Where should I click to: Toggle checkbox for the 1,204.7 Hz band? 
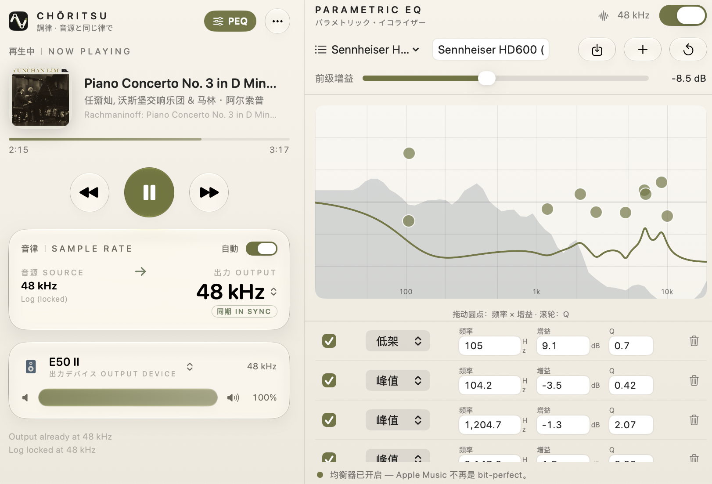(329, 420)
